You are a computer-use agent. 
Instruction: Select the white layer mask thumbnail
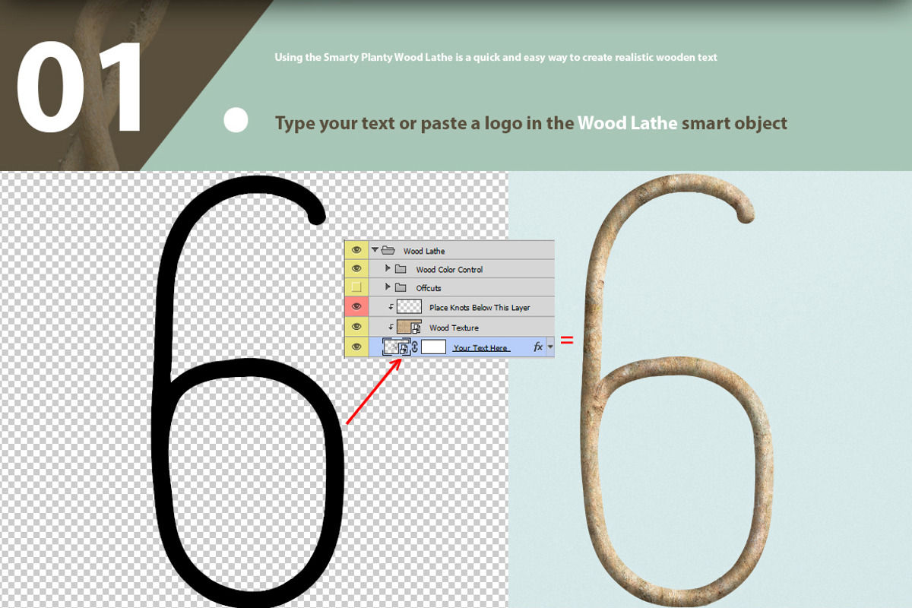click(x=433, y=347)
